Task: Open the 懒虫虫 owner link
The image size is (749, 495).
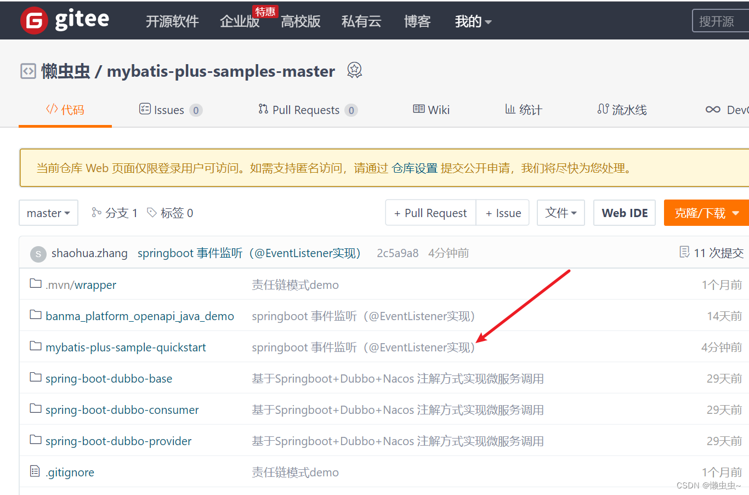Action: (x=66, y=71)
